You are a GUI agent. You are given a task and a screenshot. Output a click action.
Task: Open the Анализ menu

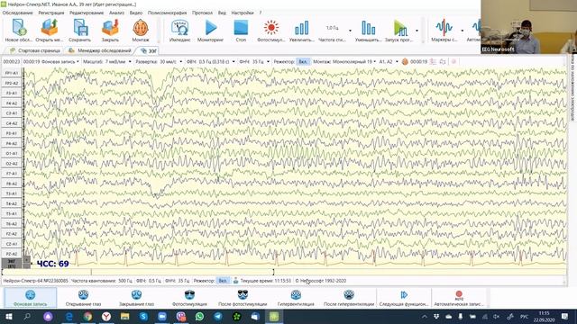(x=116, y=13)
